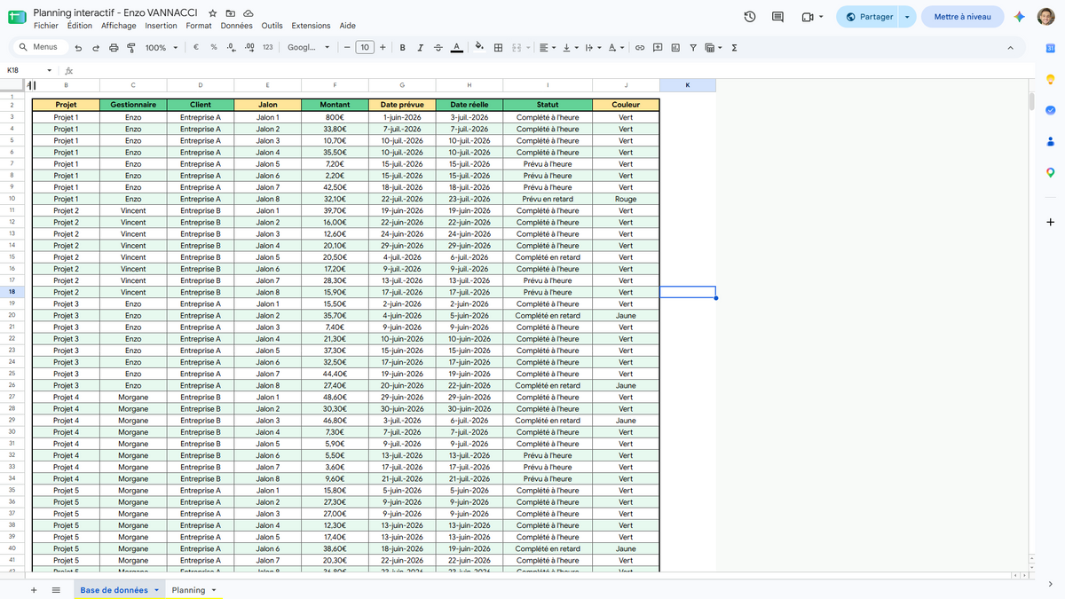Open the user account avatar
1065x599 pixels.
point(1046,17)
